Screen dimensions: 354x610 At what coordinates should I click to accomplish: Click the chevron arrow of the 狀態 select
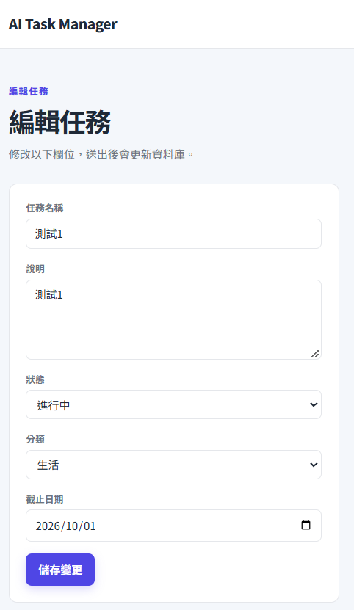click(x=314, y=404)
